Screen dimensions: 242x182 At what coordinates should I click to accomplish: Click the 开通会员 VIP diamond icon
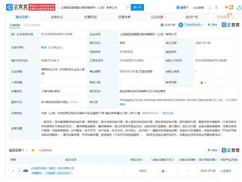pos(229,7)
